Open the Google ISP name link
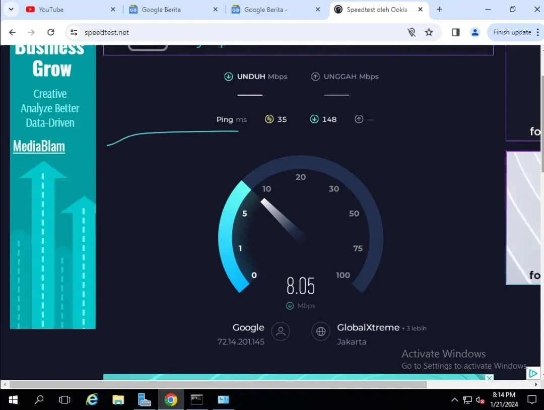 [248, 327]
